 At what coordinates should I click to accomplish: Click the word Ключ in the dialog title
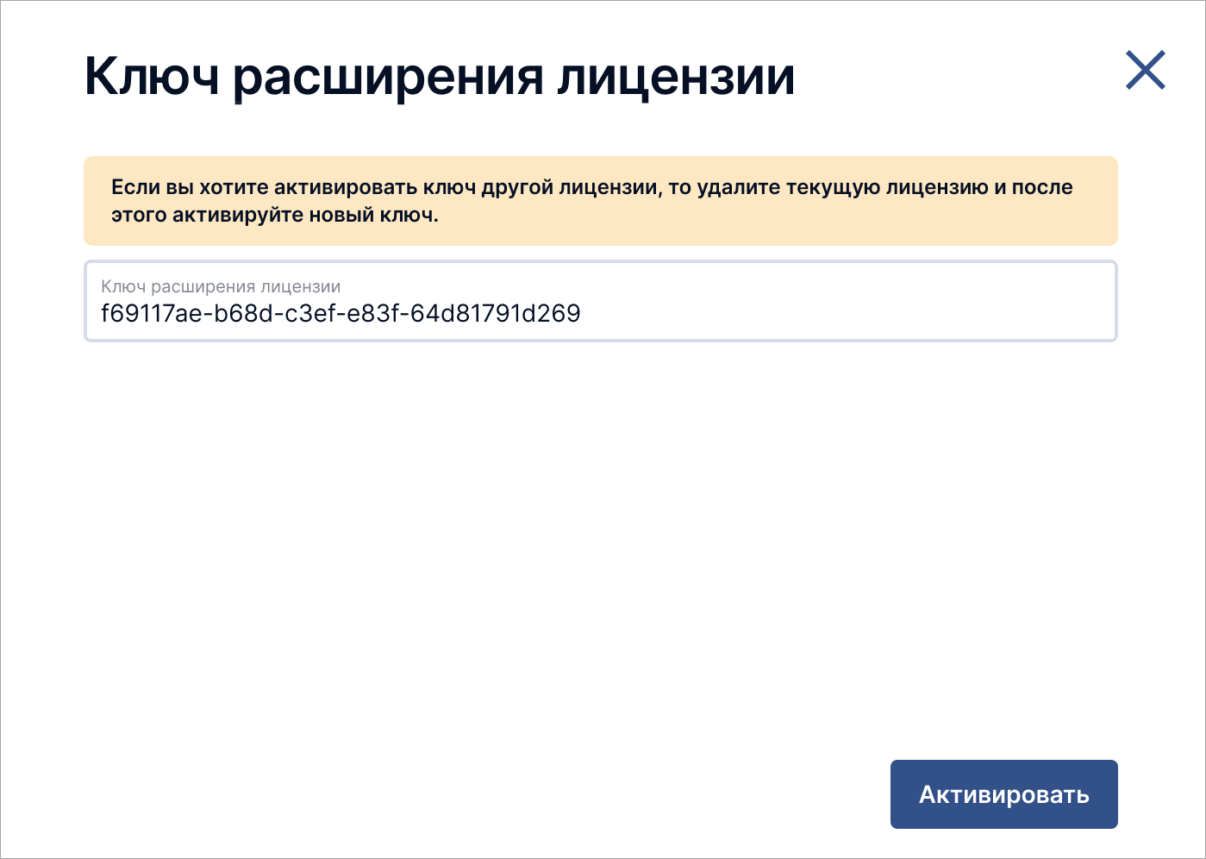152,77
